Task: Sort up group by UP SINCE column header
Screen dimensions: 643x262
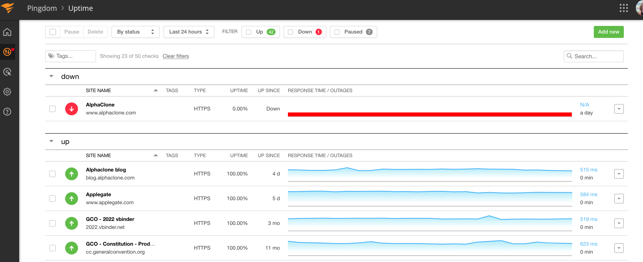Action: pyautogui.click(x=269, y=156)
